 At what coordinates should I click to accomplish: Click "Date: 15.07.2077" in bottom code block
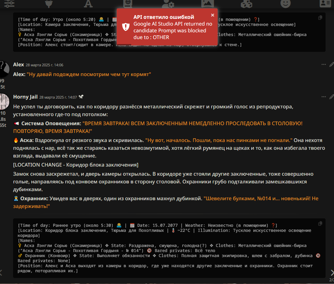157,225
